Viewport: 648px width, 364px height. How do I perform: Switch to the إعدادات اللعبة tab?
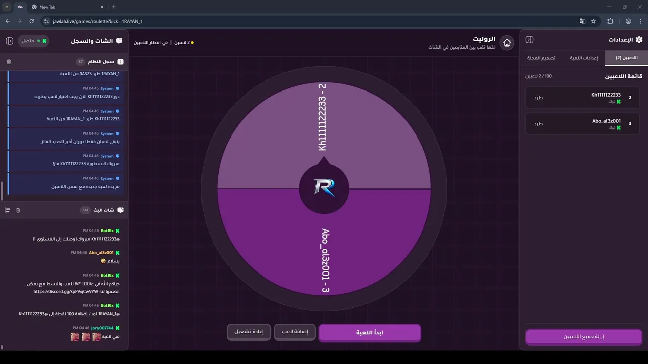pos(584,58)
